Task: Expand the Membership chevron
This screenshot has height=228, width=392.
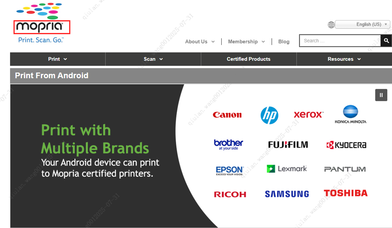Action: click(x=263, y=42)
